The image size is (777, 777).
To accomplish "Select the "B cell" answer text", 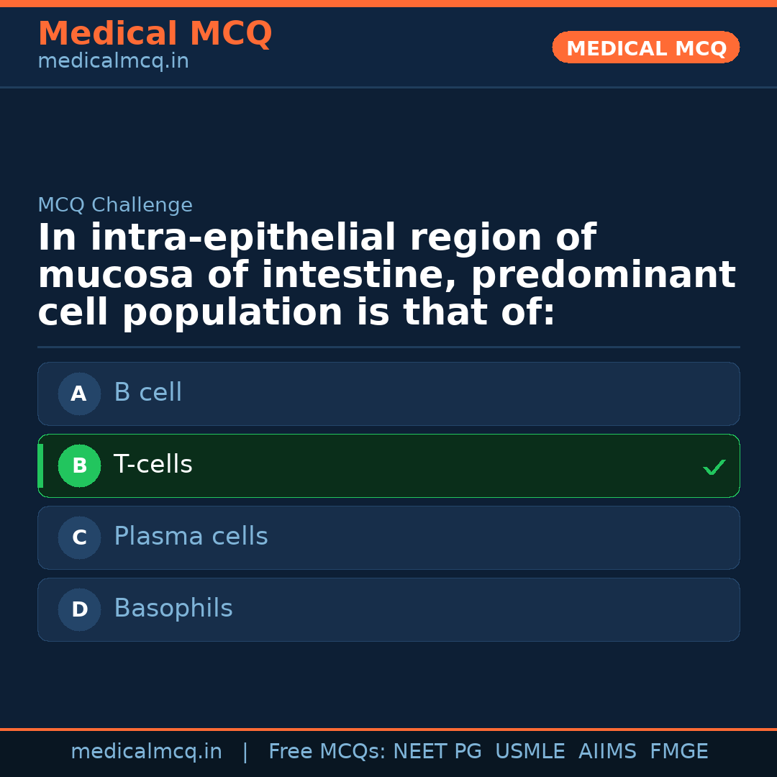I will (x=147, y=393).
